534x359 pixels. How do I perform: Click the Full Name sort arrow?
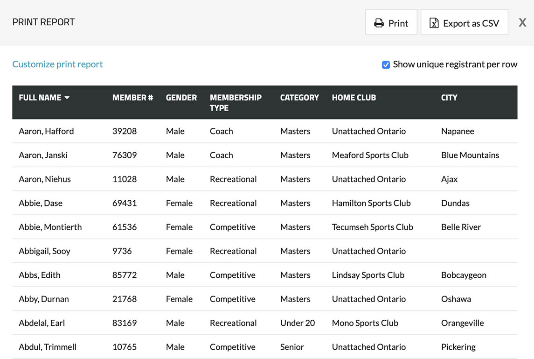pos(67,98)
